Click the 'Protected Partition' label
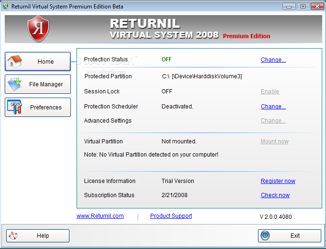 click(108, 76)
